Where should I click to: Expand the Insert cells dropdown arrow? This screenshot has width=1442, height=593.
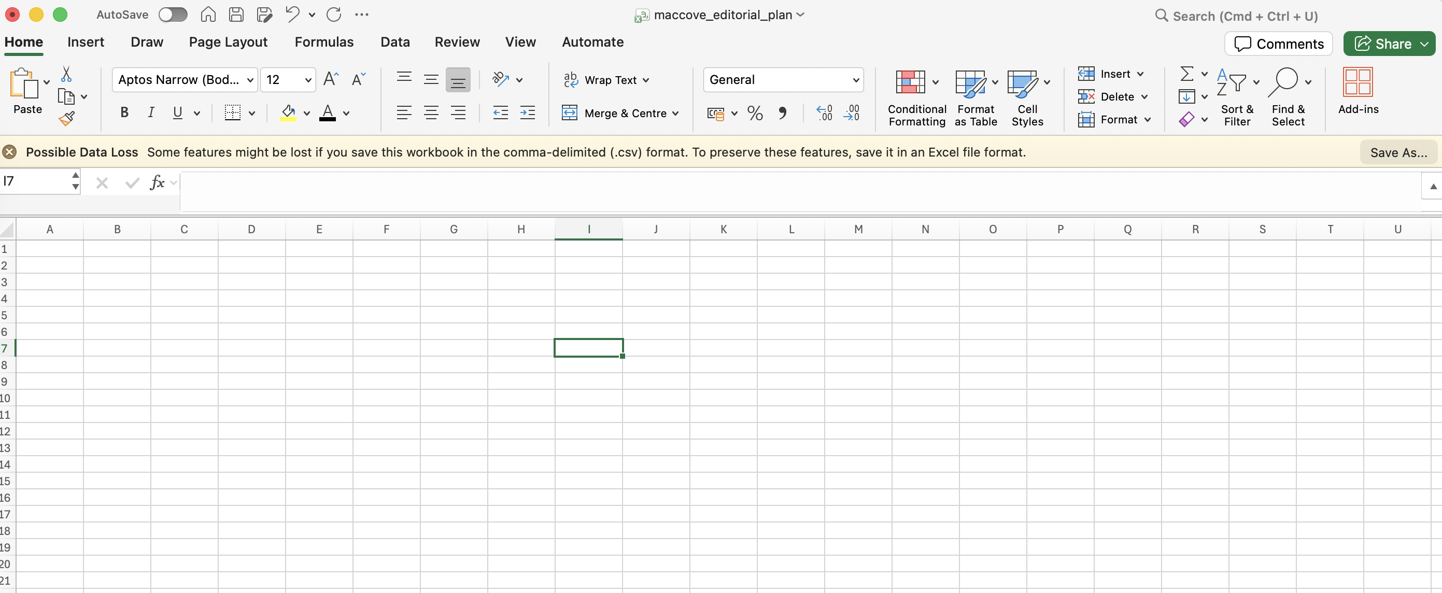click(x=1140, y=74)
